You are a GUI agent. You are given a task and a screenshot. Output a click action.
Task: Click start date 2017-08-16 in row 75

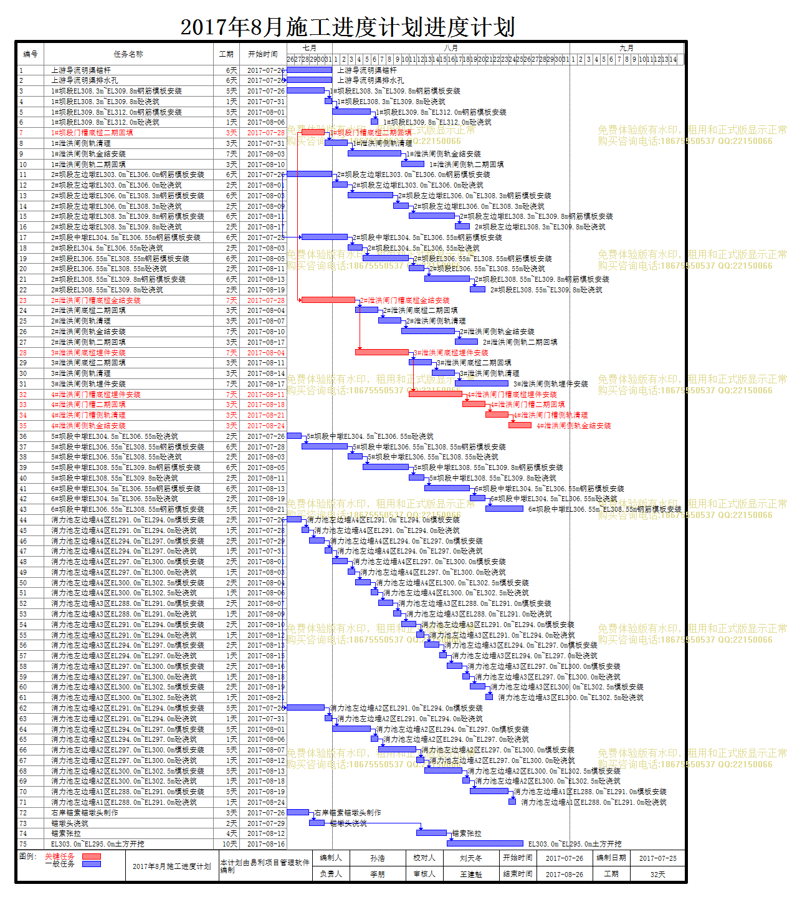point(266,844)
